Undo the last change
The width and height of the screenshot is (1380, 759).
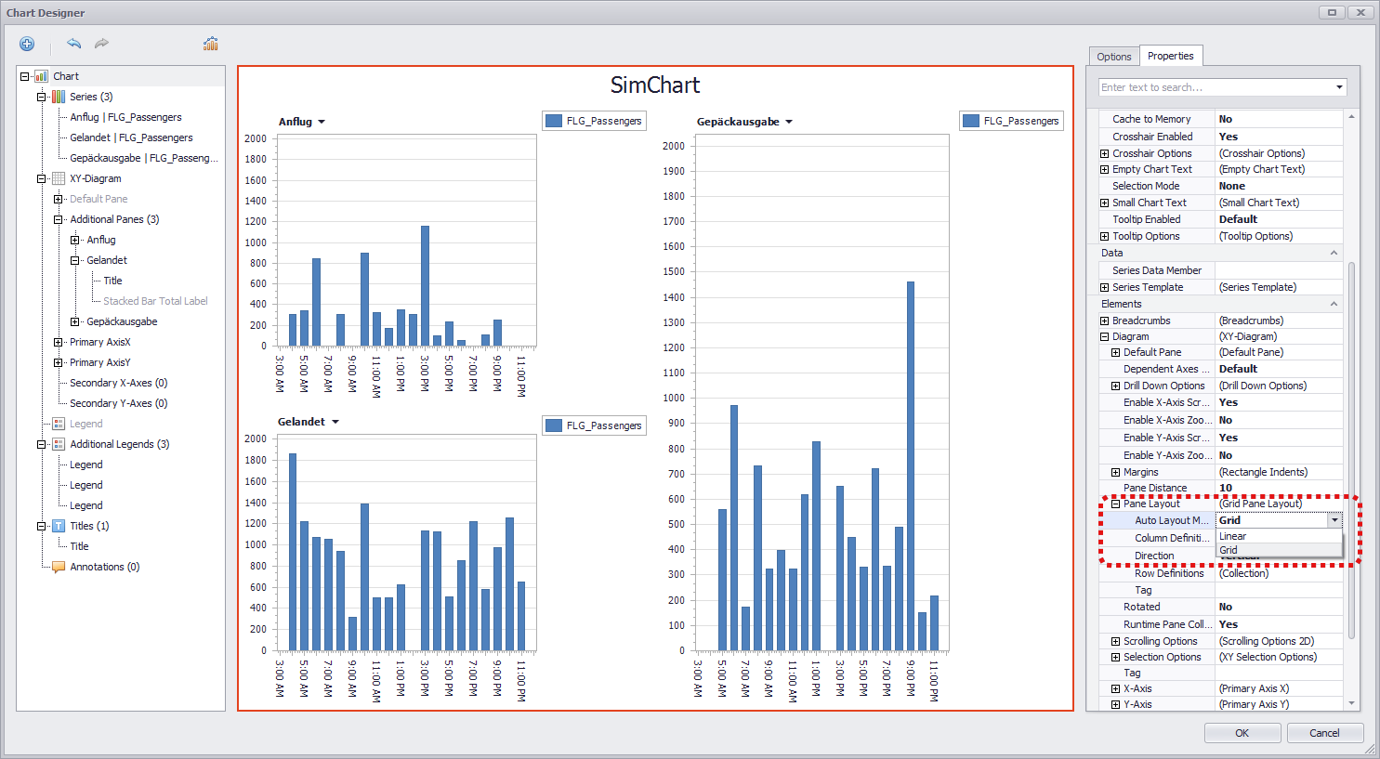[x=73, y=44]
